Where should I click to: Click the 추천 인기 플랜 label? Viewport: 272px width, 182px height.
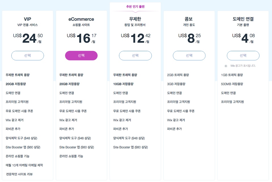point(135,6)
